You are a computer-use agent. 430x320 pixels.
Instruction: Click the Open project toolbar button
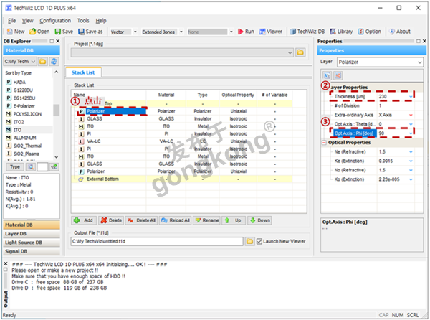click(39, 32)
